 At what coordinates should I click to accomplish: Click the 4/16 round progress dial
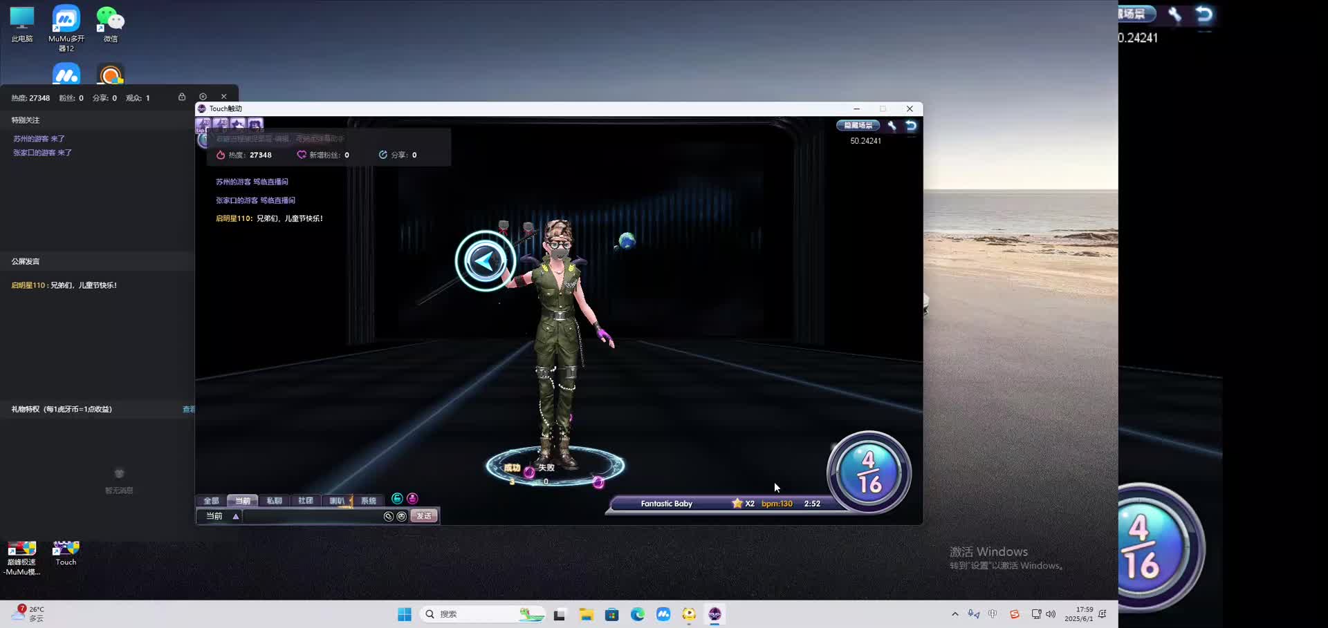tap(869, 473)
